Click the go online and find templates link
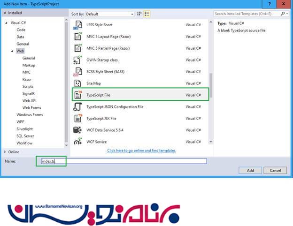This screenshot has width=293, height=226. click(141, 151)
